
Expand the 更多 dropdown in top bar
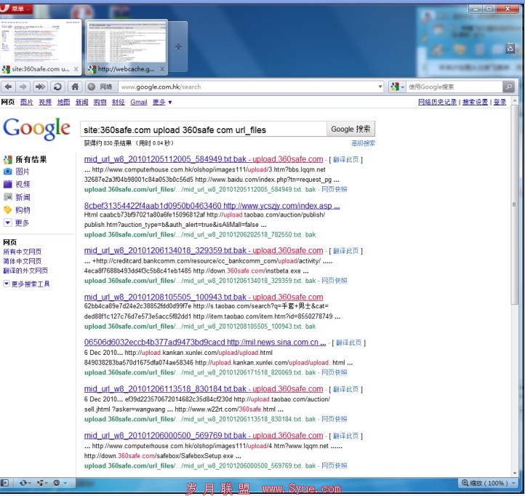pyautogui.click(x=162, y=102)
